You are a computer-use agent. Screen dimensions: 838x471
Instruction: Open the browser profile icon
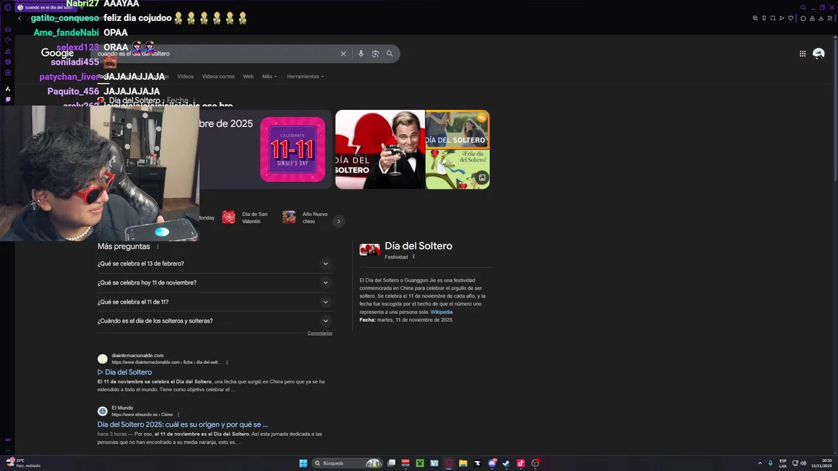pyautogui.click(x=812, y=18)
